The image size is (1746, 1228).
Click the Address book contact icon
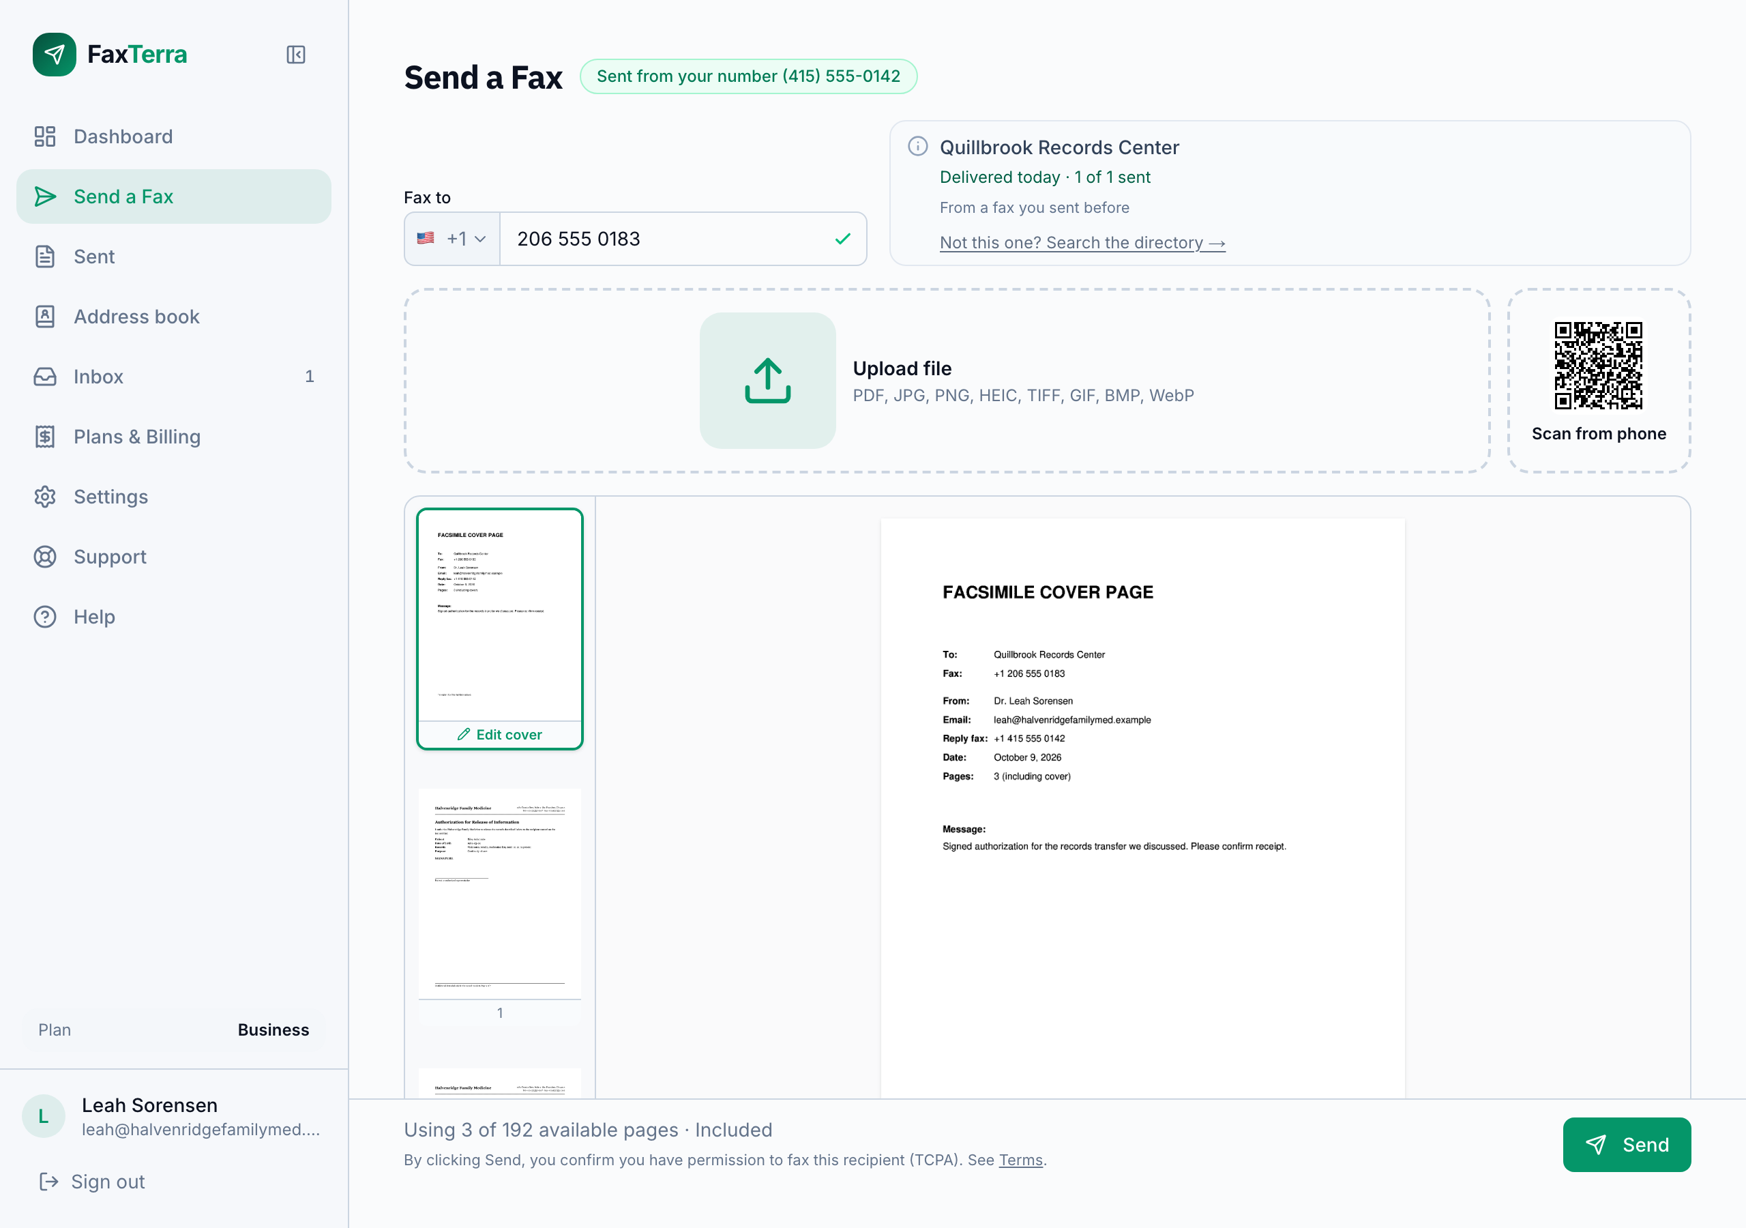45,317
